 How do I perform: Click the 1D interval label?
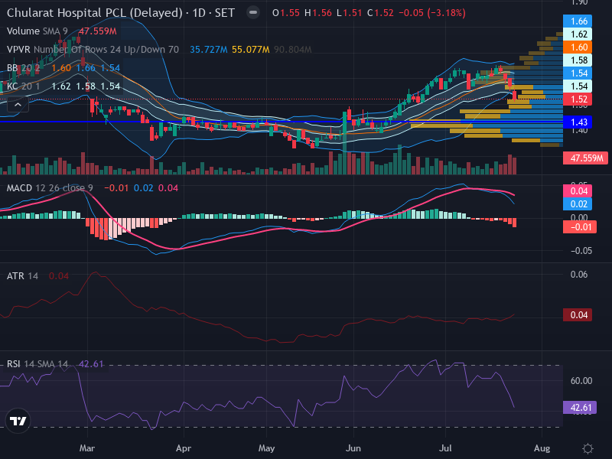[x=199, y=13]
